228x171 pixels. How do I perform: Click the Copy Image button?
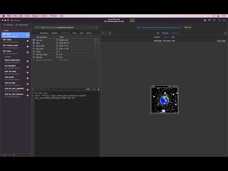tap(221, 41)
